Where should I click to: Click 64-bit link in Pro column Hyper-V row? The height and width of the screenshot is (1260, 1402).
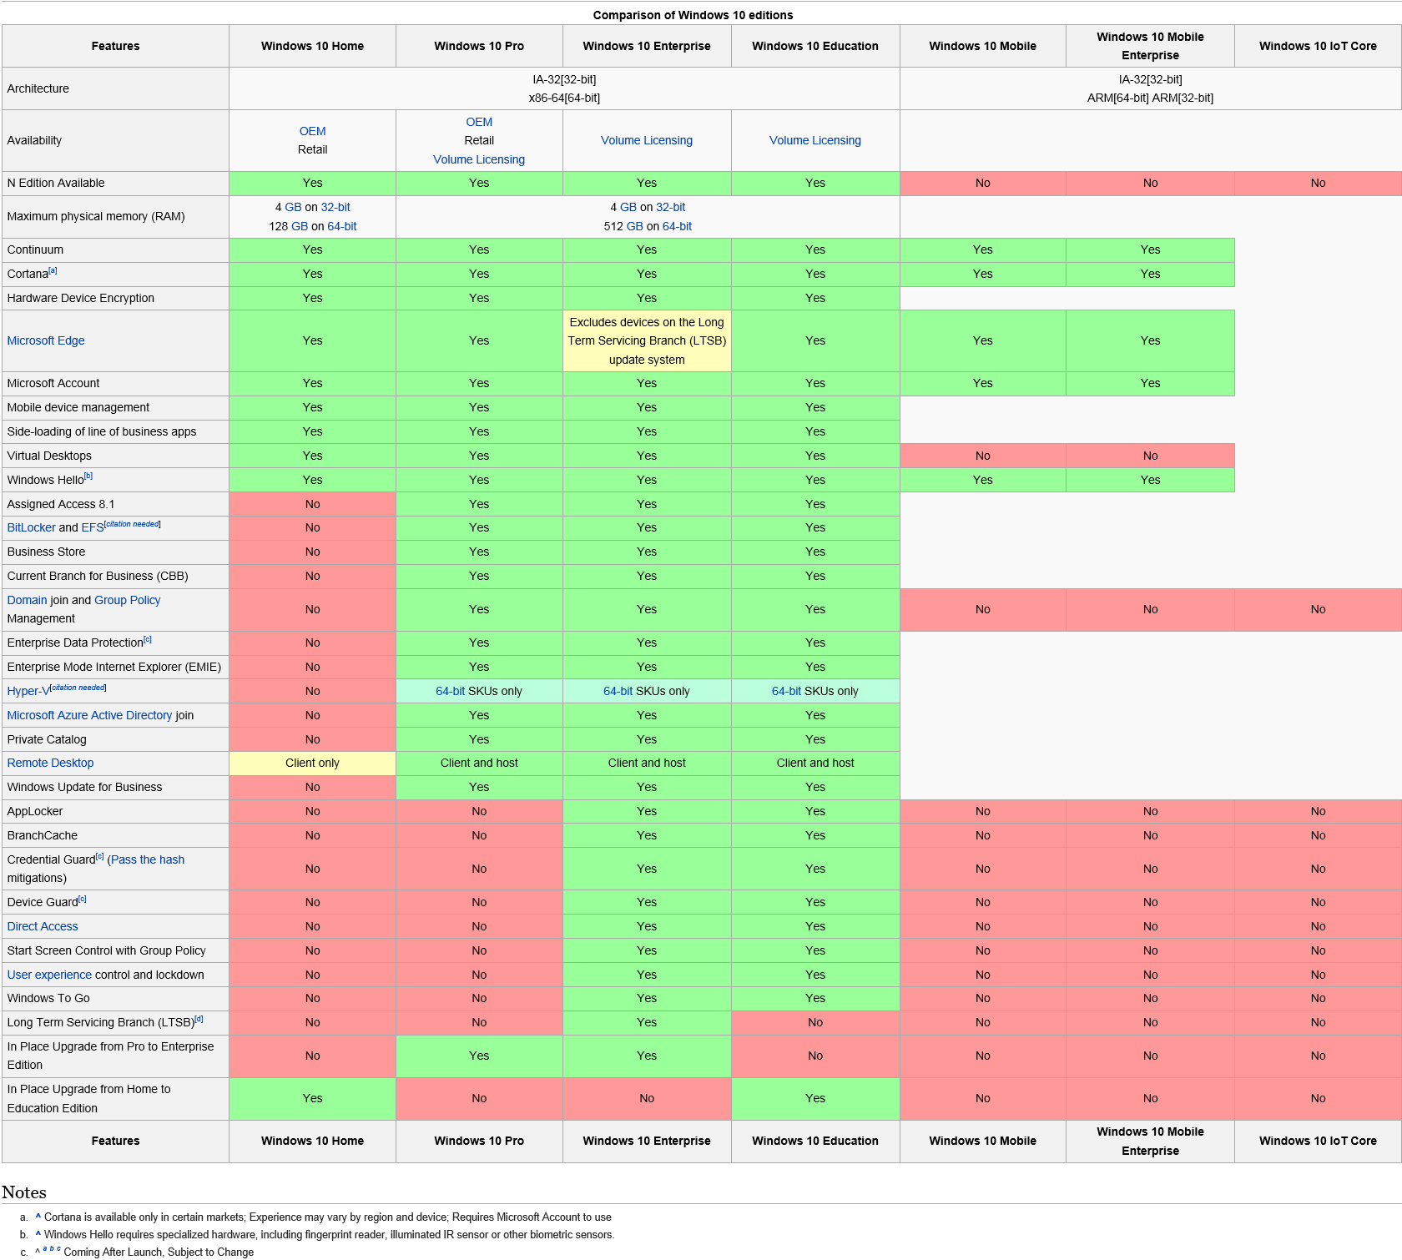tap(451, 691)
